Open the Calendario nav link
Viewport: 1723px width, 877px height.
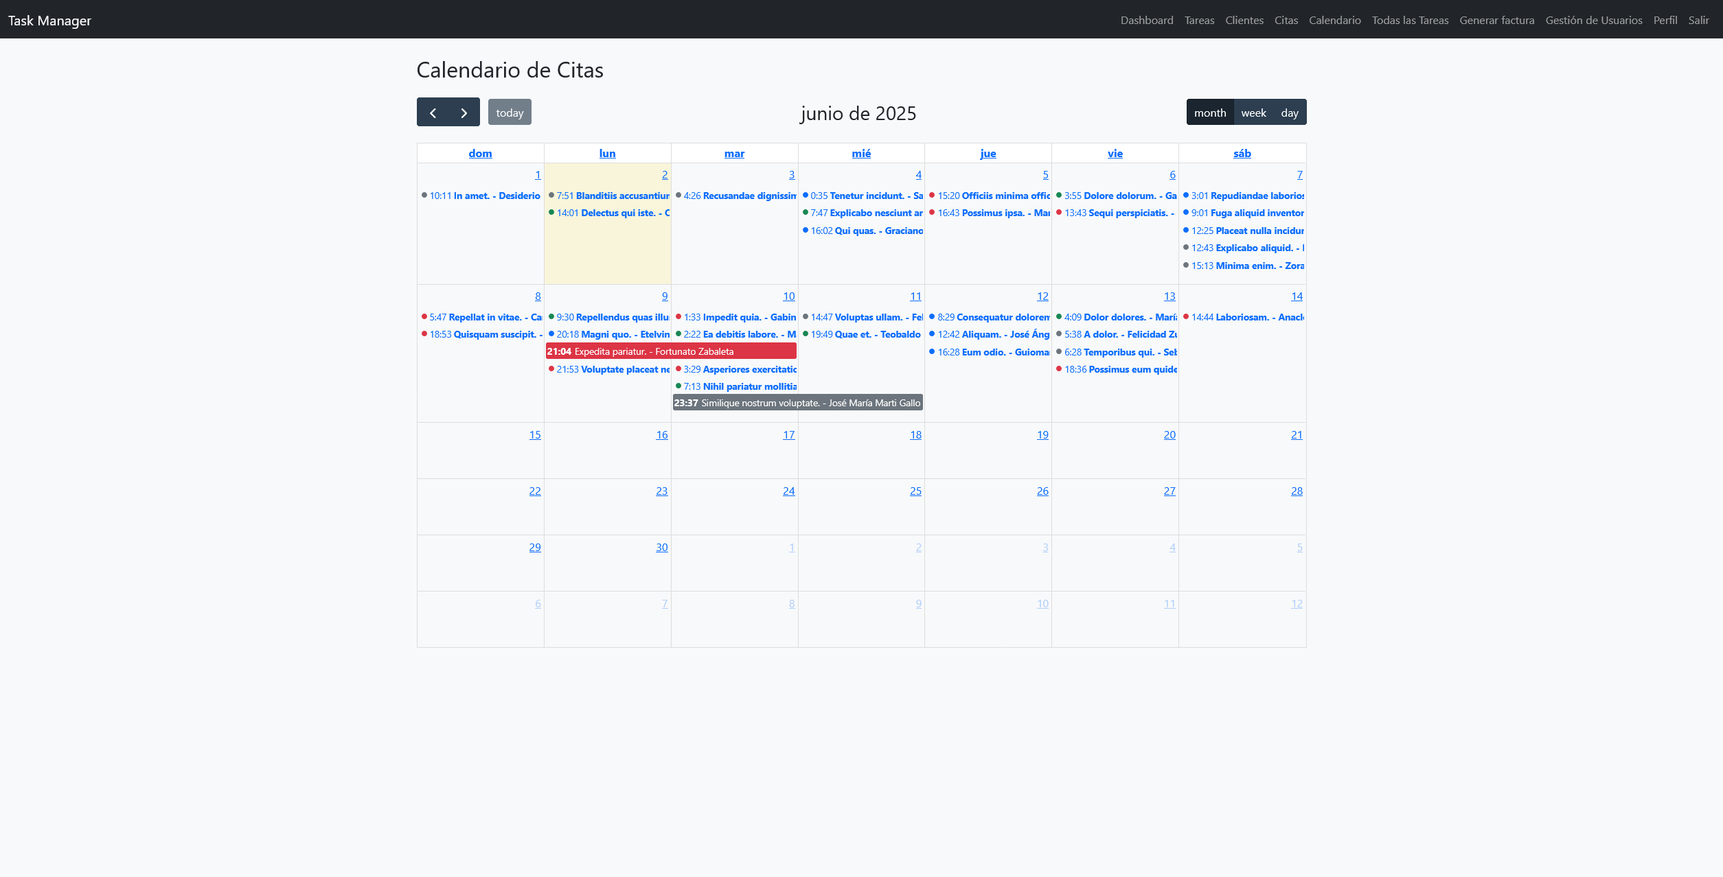[x=1334, y=20]
